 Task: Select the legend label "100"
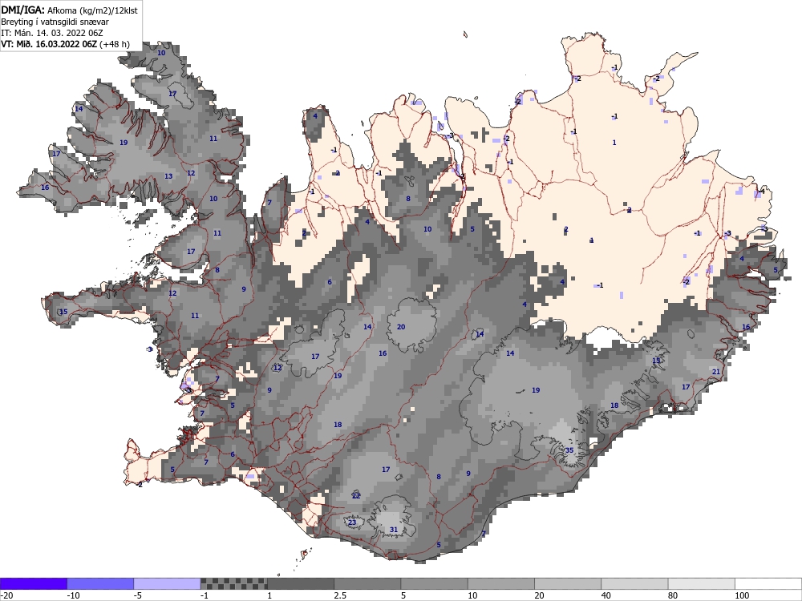point(742,595)
